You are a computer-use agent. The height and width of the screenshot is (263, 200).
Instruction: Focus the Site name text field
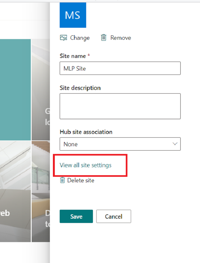coord(120,68)
